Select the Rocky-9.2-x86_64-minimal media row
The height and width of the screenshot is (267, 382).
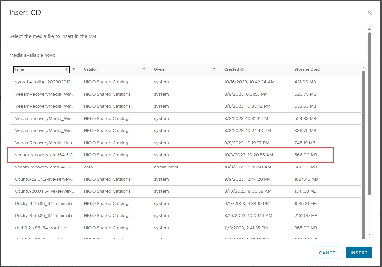tap(45, 204)
